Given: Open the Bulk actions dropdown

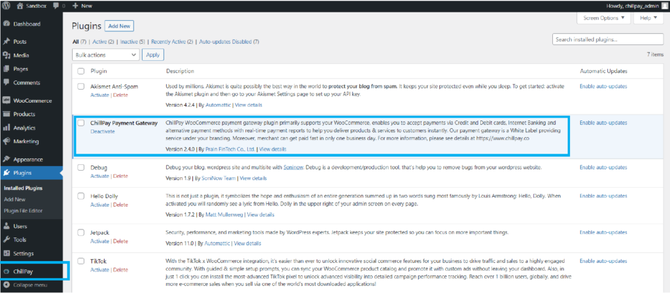Looking at the screenshot, I should pos(106,55).
